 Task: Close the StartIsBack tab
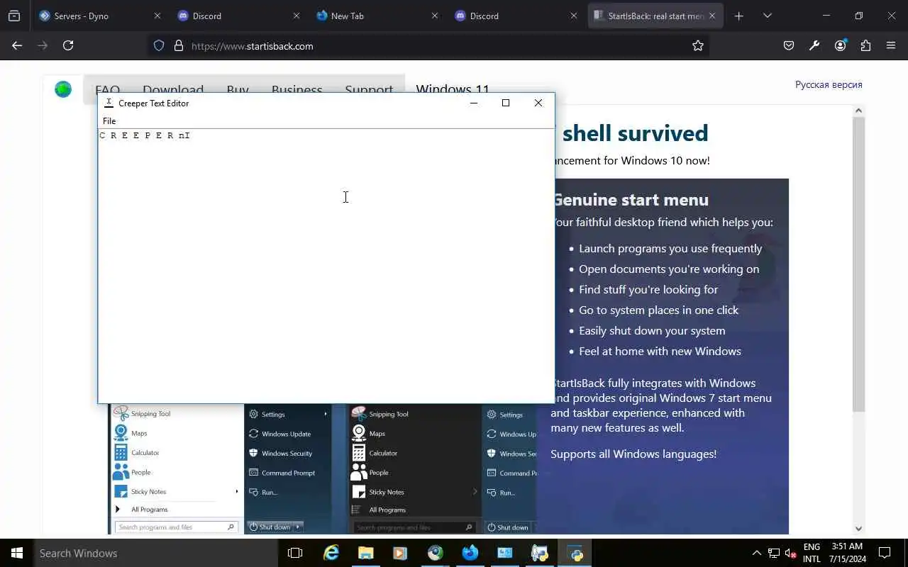click(712, 16)
